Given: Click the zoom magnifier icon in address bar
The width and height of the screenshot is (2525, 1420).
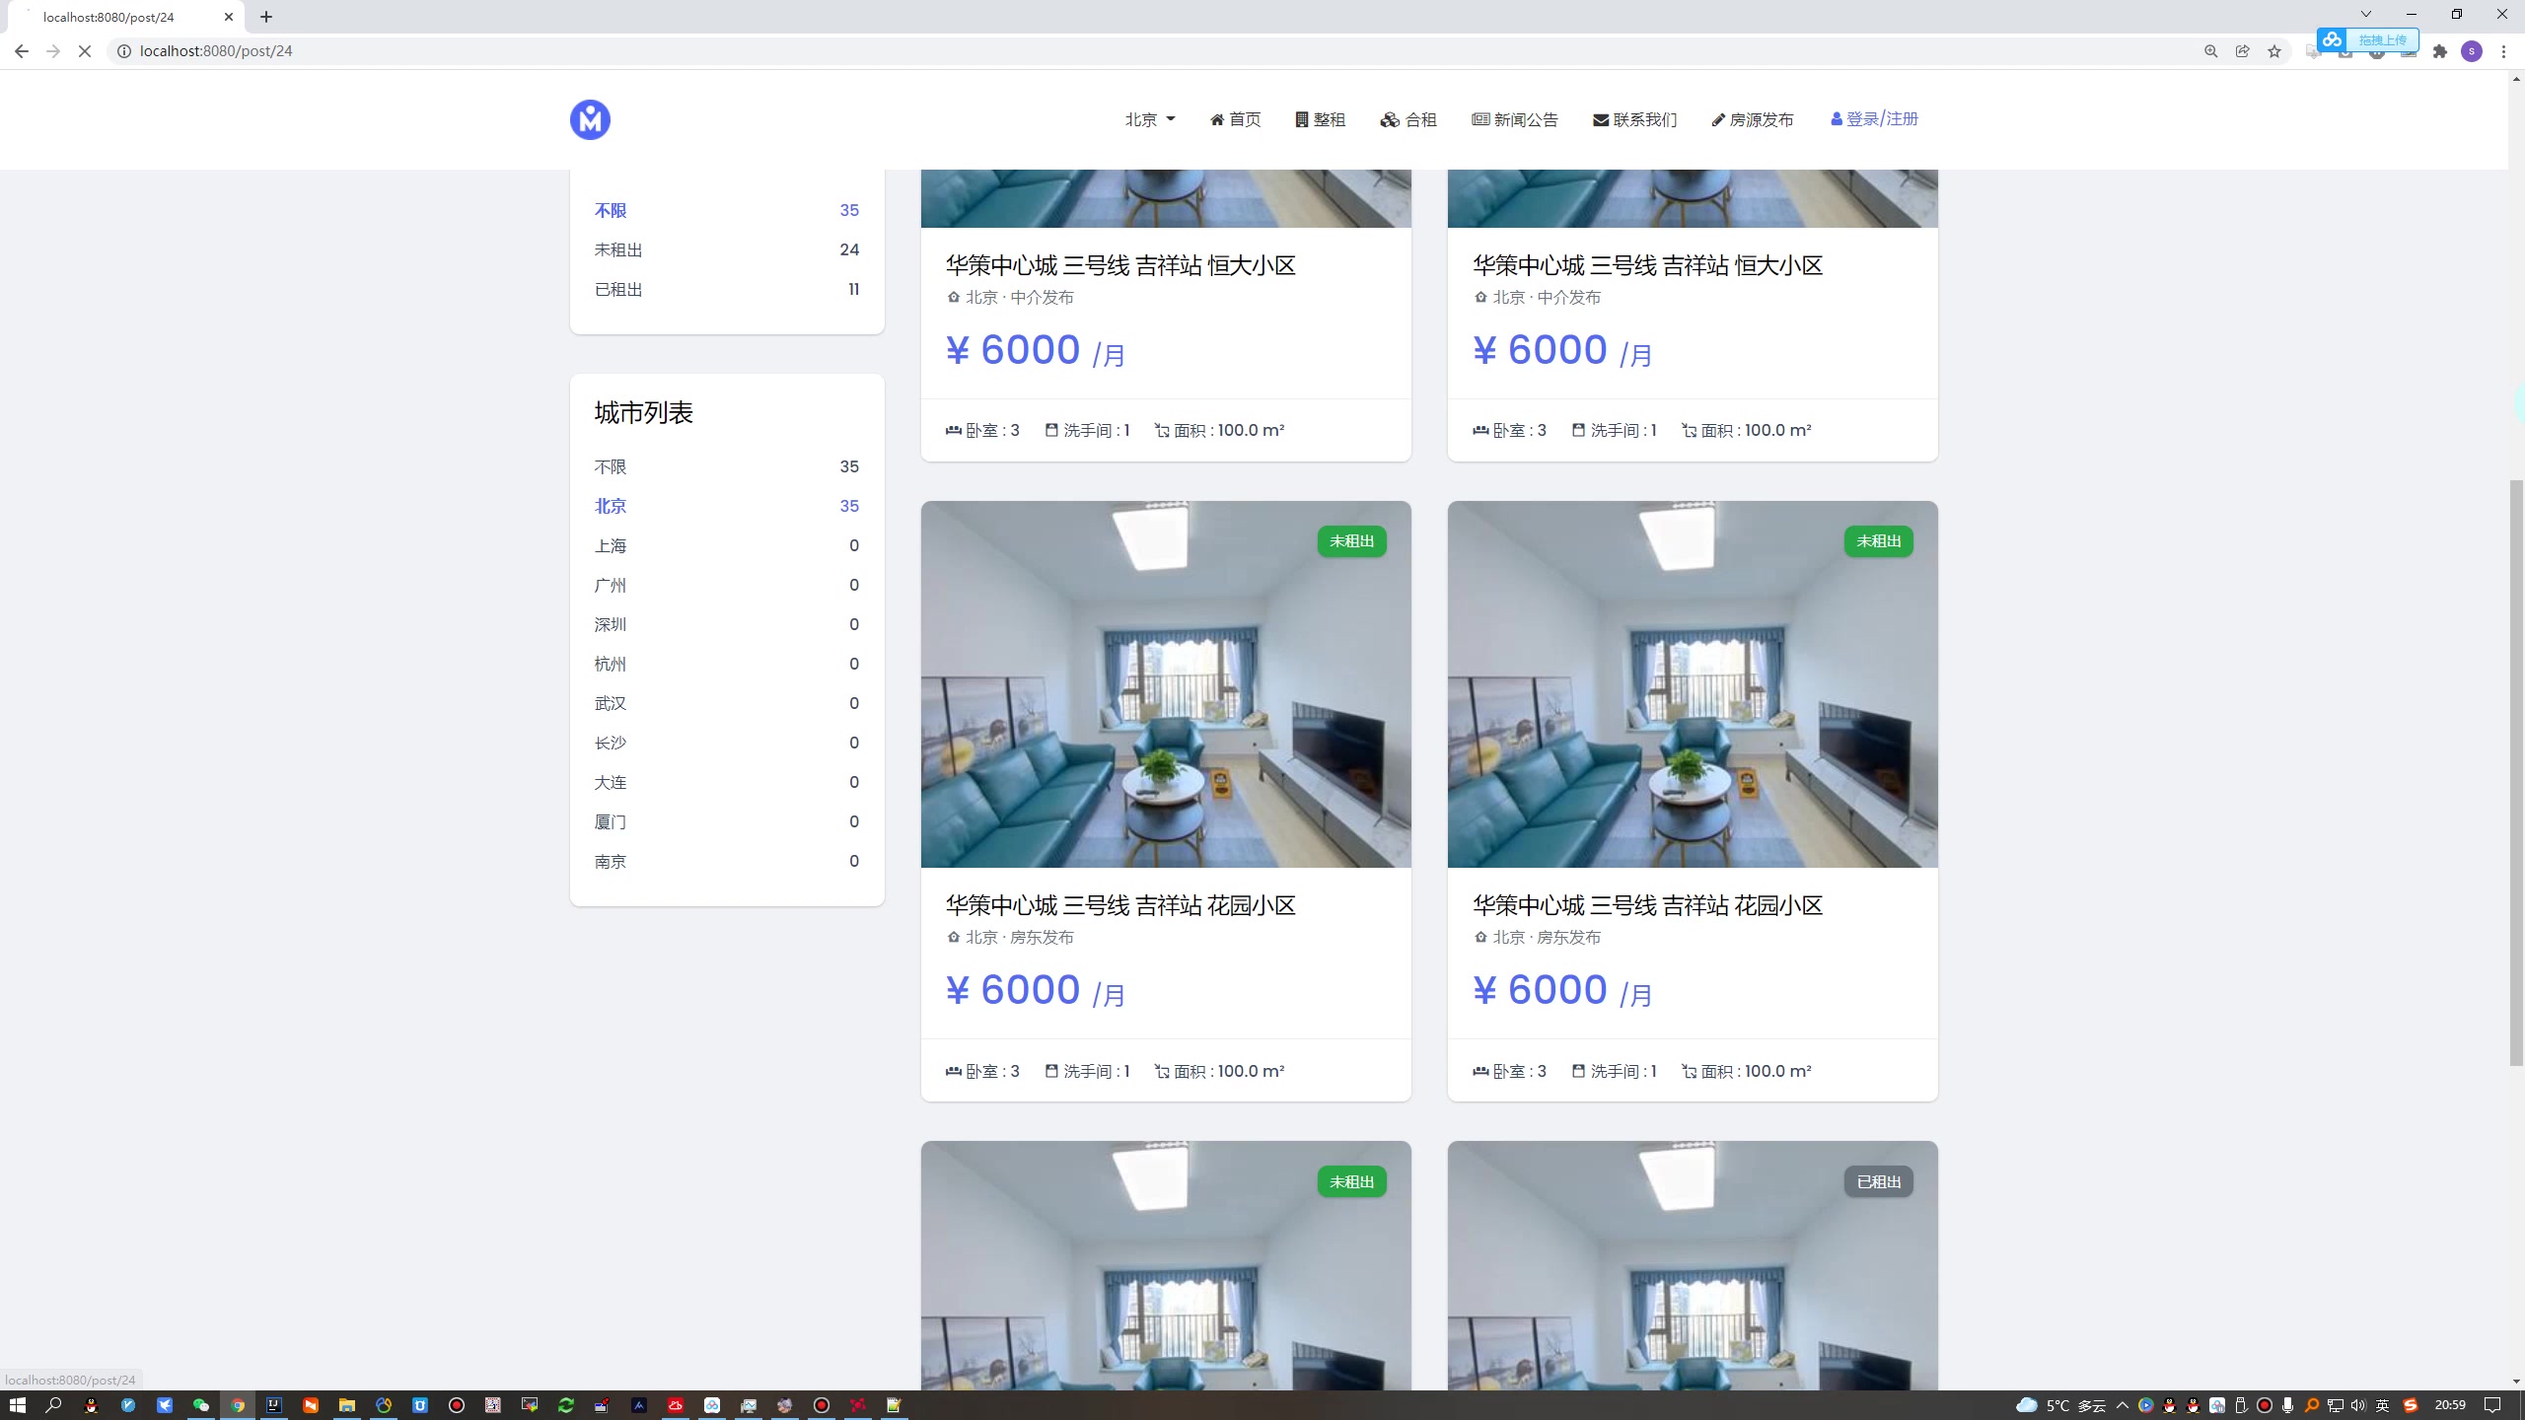Looking at the screenshot, I should pos(2210,51).
